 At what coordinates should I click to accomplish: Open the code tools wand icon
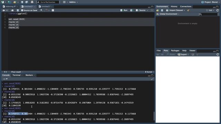tap(46, 10)
